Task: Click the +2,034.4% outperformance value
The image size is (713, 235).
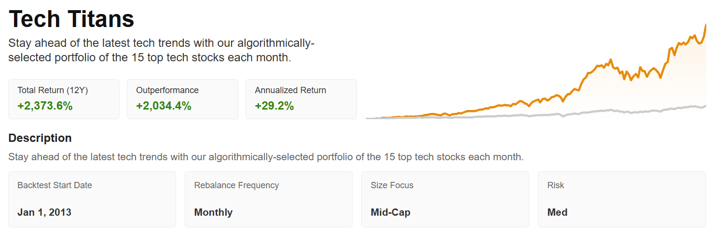Action: click(x=164, y=106)
